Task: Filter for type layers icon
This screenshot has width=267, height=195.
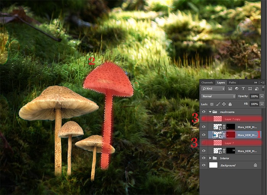Action: [x=243, y=89]
